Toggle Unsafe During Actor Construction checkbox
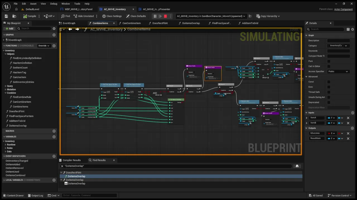This screenshot has height=200, width=357. click(329, 97)
